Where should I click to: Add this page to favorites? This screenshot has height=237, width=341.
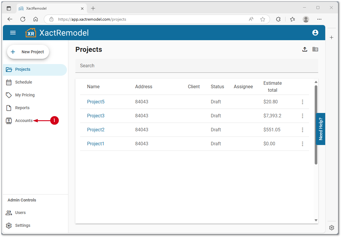263,19
